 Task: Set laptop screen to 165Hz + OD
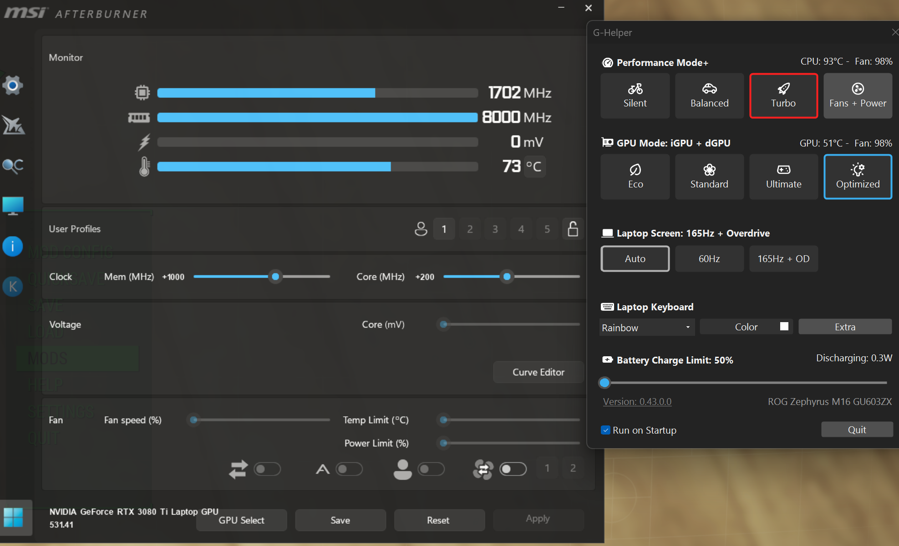[x=783, y=258]
